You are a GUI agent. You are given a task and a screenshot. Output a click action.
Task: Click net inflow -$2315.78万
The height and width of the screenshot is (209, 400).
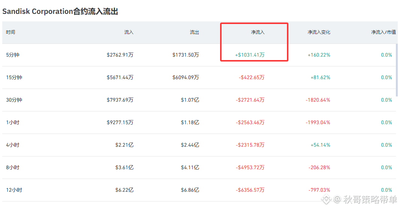(x=250, y=145)
